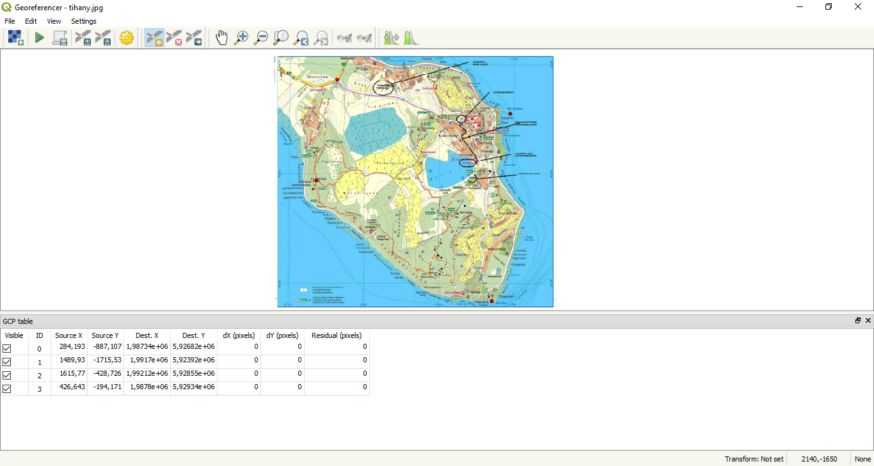Click Load GCP Points icon
874x466 pixels.
83,38
